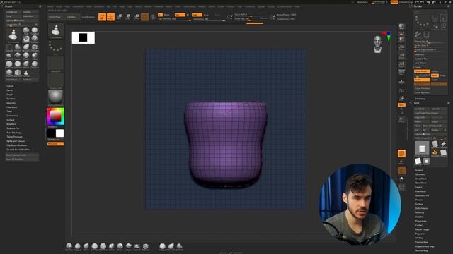Toggle the Xyz rotation button

[x=401, y=105]
